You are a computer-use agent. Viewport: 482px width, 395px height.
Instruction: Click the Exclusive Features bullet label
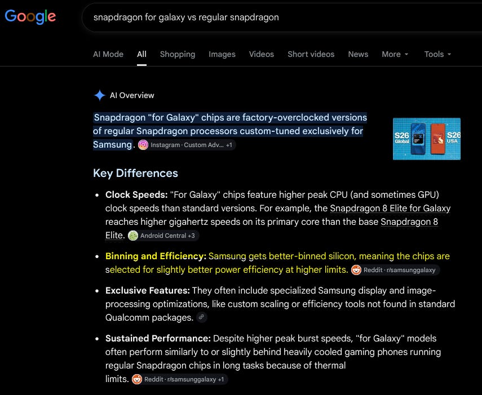148,291
